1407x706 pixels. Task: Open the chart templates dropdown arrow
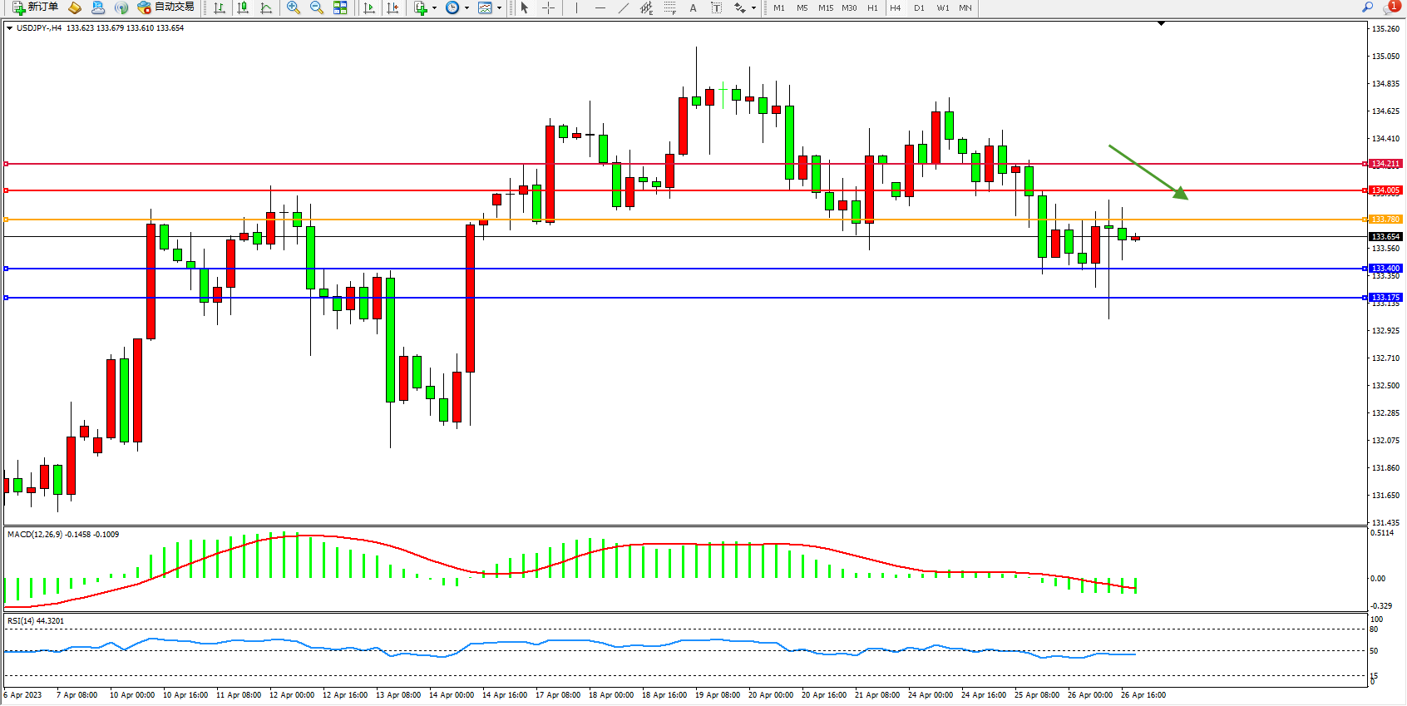[x=499, y=8]
